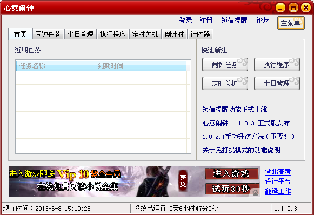Minimize the 心意闹钟 window
The height and width of the screenshot is (215, 314).
[x=280, y=8]
